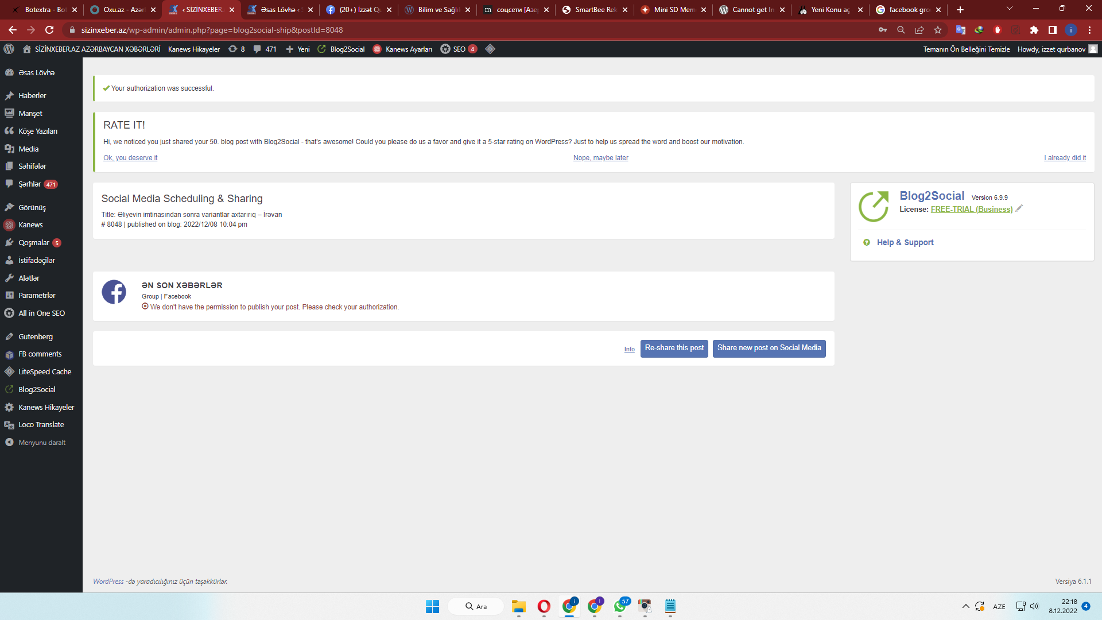
Task: Toggle the browser side panel icon
Action: 1053,30
